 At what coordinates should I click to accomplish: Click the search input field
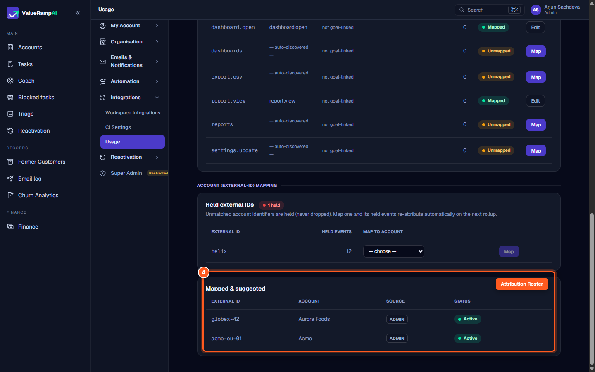[x=490, y=10]
